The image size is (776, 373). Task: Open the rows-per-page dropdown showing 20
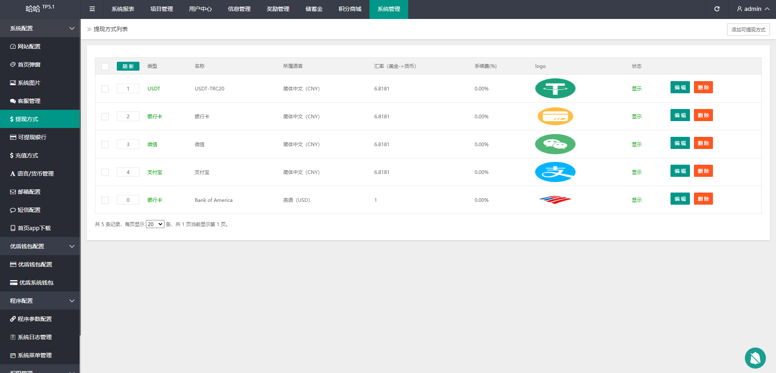(155, 224)
